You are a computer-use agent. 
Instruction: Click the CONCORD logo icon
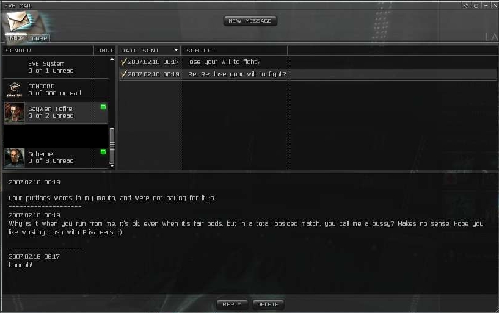coord(14,90)
